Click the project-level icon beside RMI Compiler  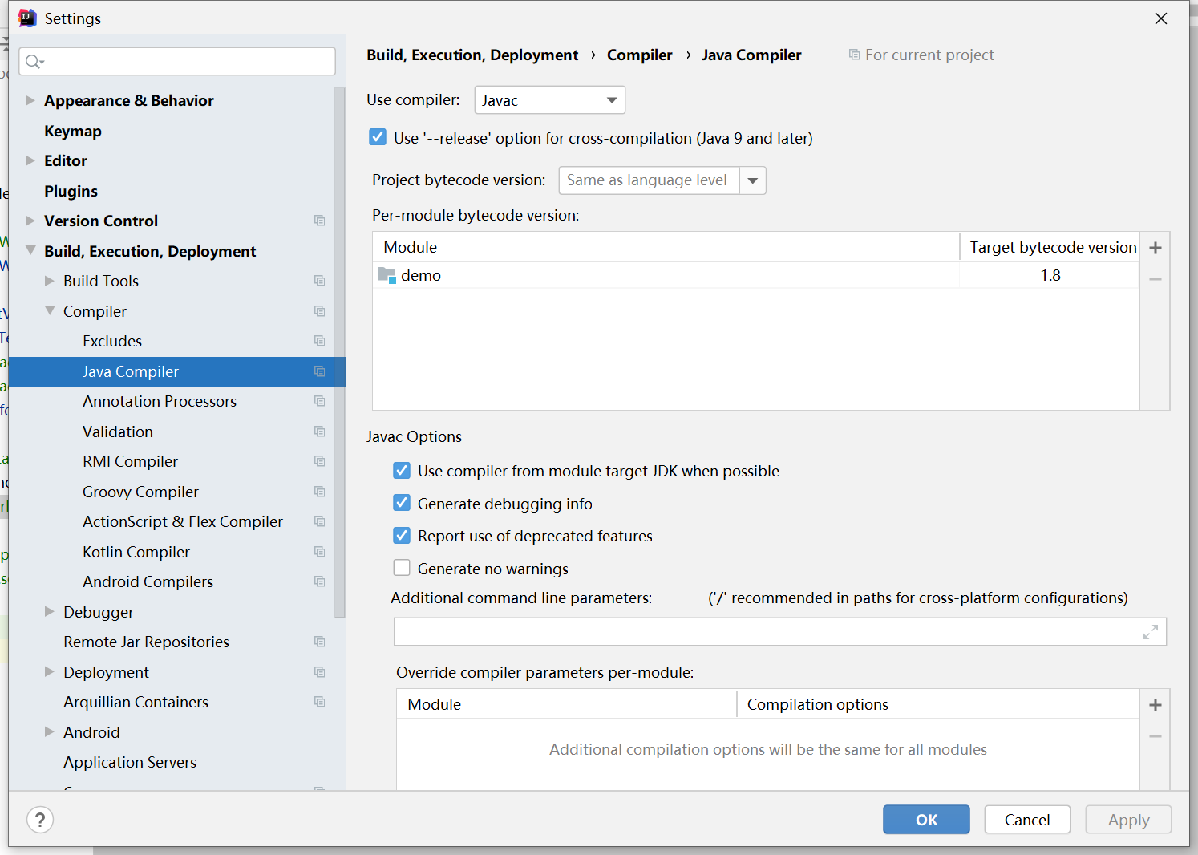[x=320, y=461]
